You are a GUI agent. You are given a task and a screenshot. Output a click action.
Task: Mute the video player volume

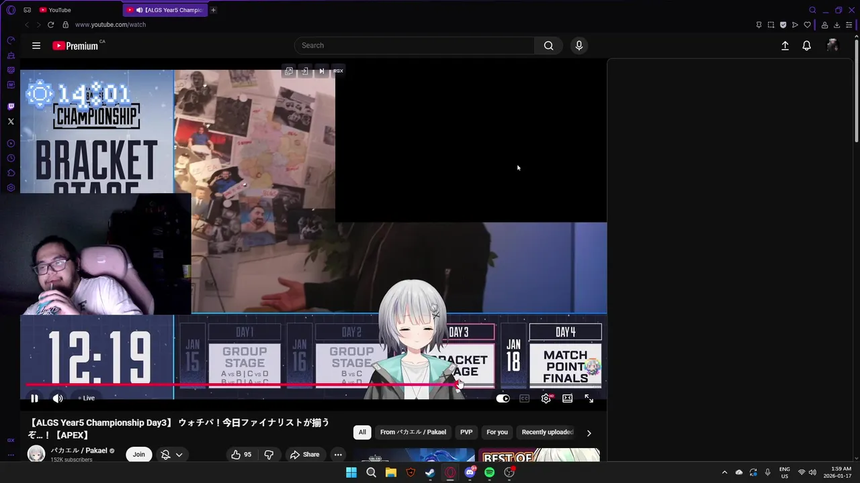click(x=58, y=398)
